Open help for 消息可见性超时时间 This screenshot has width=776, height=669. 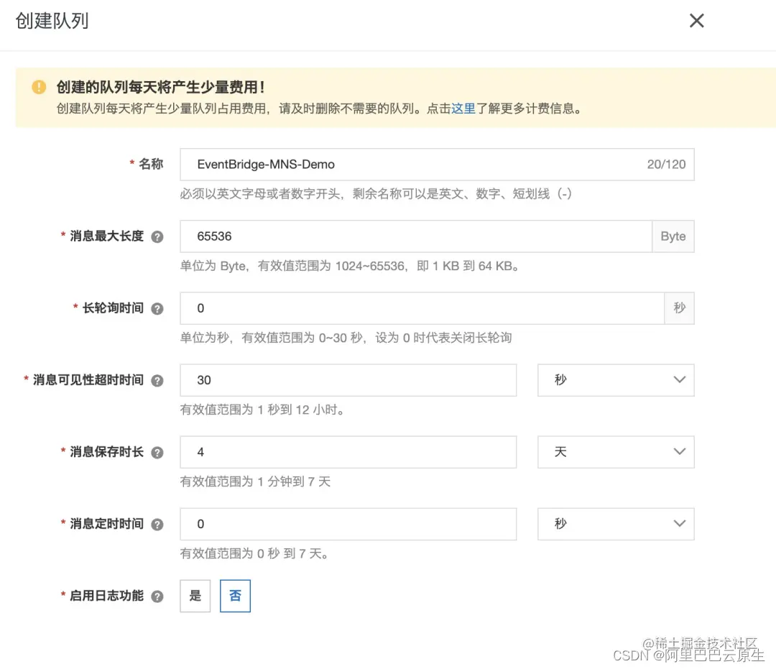[157, 379]
